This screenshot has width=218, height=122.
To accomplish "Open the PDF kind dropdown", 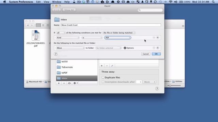I will 118,38.
